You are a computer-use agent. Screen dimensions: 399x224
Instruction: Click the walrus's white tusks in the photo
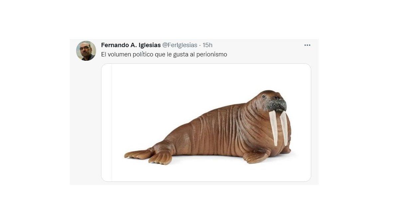(x=279, y=128)
